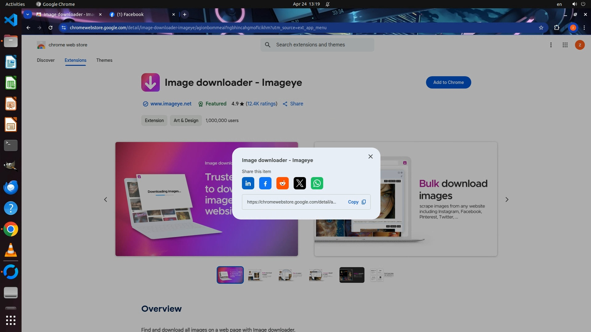Open the tab search dropdown
Image resolution: width=591 pixels, height=332 pixels.
[28, 14]
